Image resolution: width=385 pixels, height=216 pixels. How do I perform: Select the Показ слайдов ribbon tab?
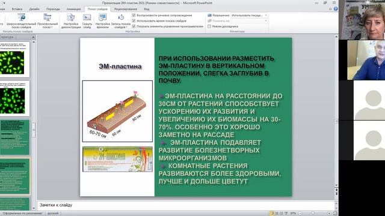[x=97, y=9]
